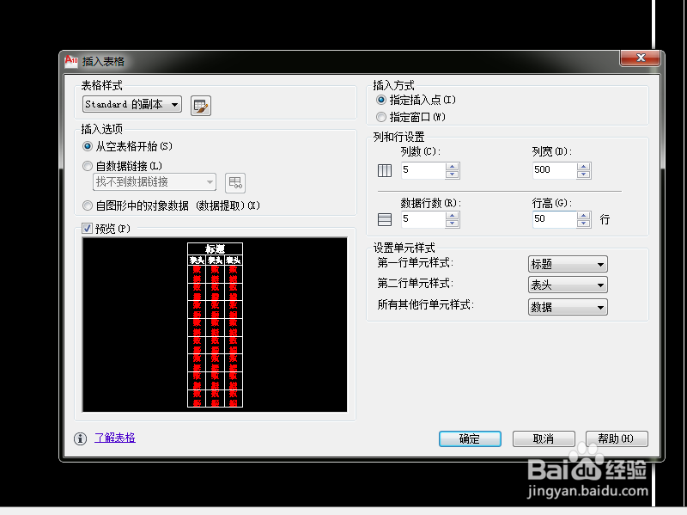Screen dimensions: 687x515
Task: Open the 了解表格 link
Action: coord(115,438)
